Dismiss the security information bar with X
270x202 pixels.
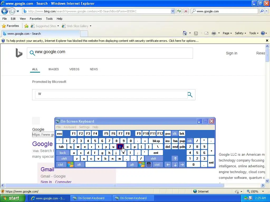[x=267, y=41]
